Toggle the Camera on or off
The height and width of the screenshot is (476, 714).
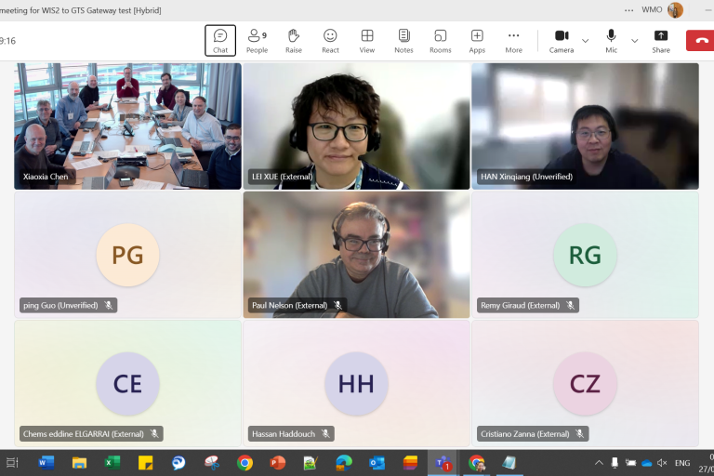[x=562, y=40]
